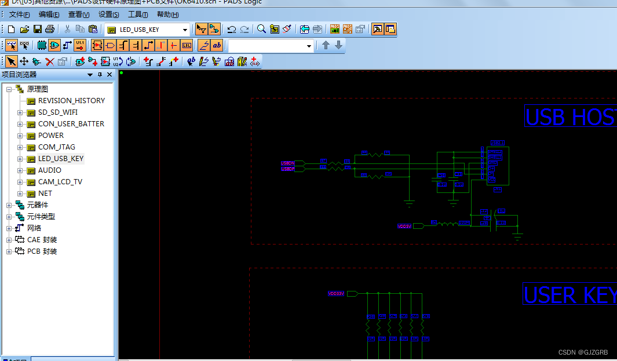Enable the Select Anything filter
The height and width of the screenshot is (361, 617).
click(12, 45)
